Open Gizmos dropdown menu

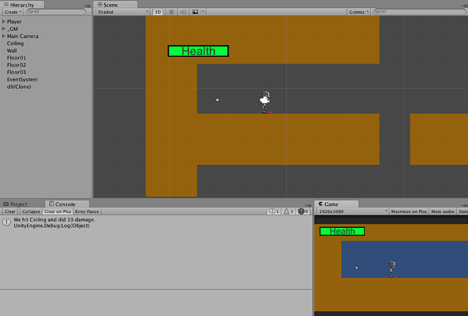click(359, 12)
